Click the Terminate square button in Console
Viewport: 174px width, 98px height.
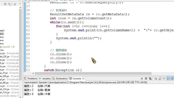(x=142, y=79)
